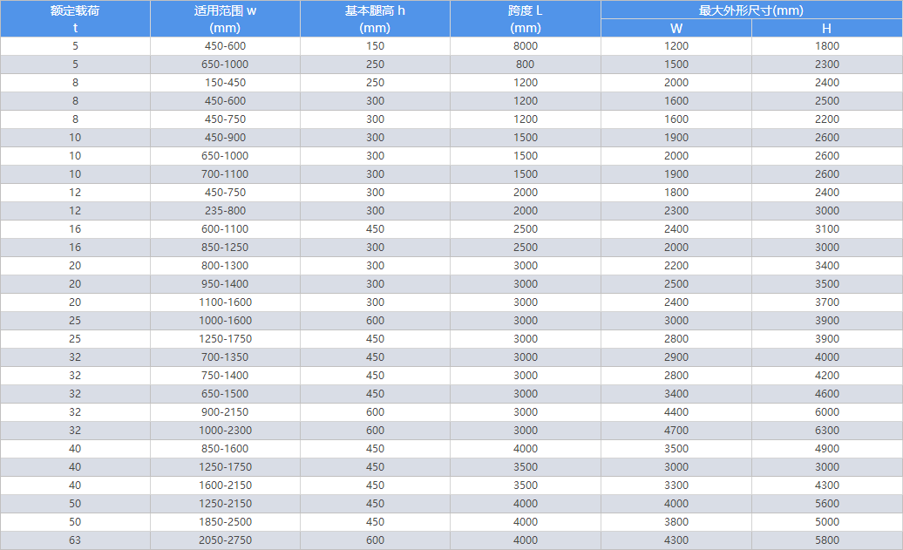The height and width of the screenshot is (550, 903).
Task: Select the 900-2150 range cell
Action: pyautogui.click(x=225, y=411)
